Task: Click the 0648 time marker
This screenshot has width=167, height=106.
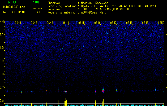Action: pos(129,23)
